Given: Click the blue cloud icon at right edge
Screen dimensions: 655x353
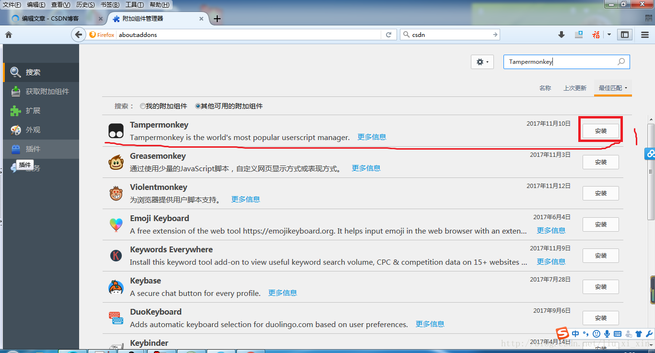Looking at the screenshot, I should (650, 154).
